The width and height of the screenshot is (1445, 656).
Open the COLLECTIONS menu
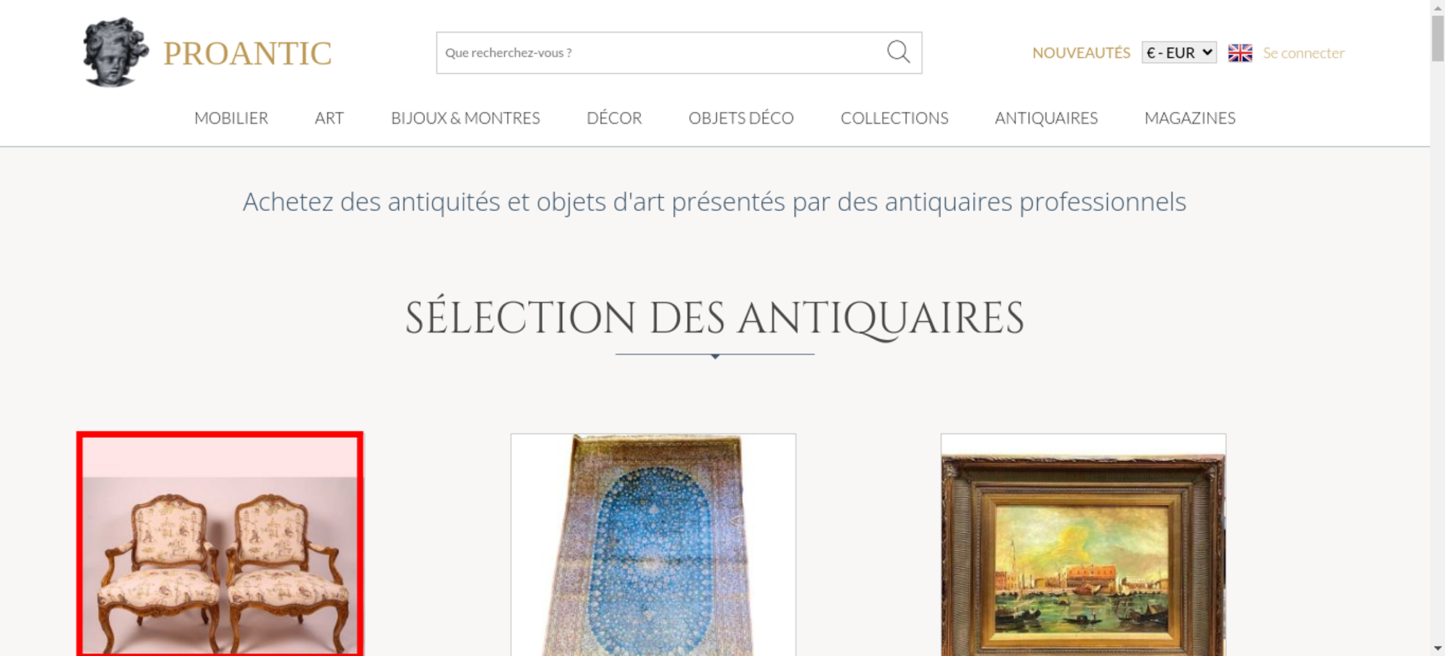click(x=894, y=118)
